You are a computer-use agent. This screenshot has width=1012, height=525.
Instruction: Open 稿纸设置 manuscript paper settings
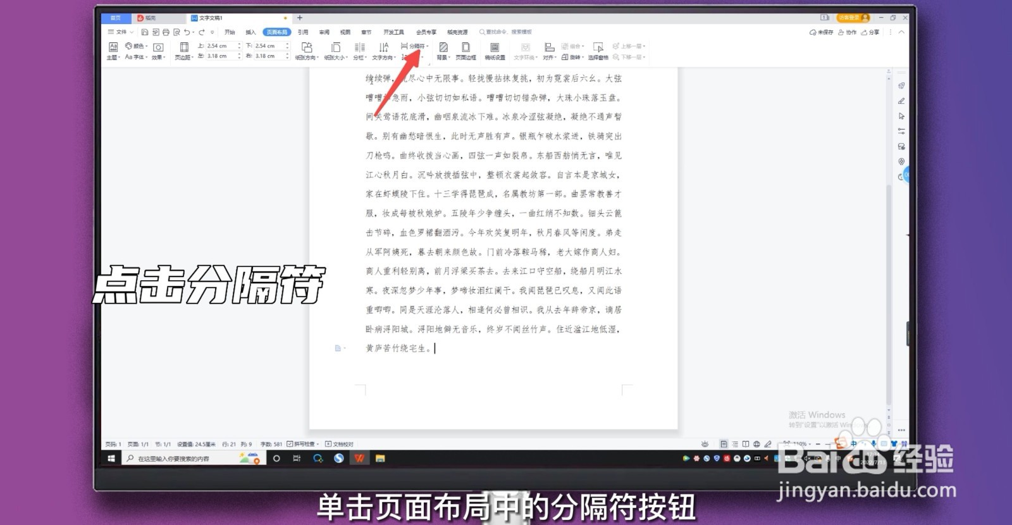pyautogui.click(x=495, y=51)
